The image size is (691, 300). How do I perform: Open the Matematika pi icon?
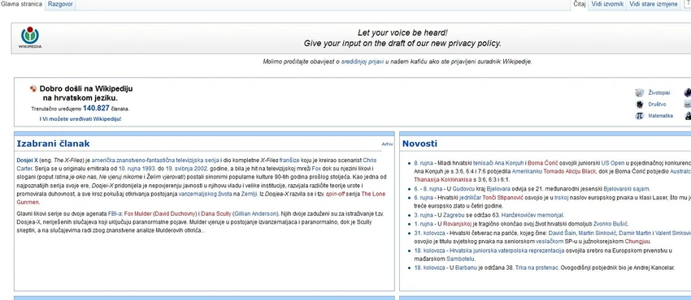click(640, 116)
